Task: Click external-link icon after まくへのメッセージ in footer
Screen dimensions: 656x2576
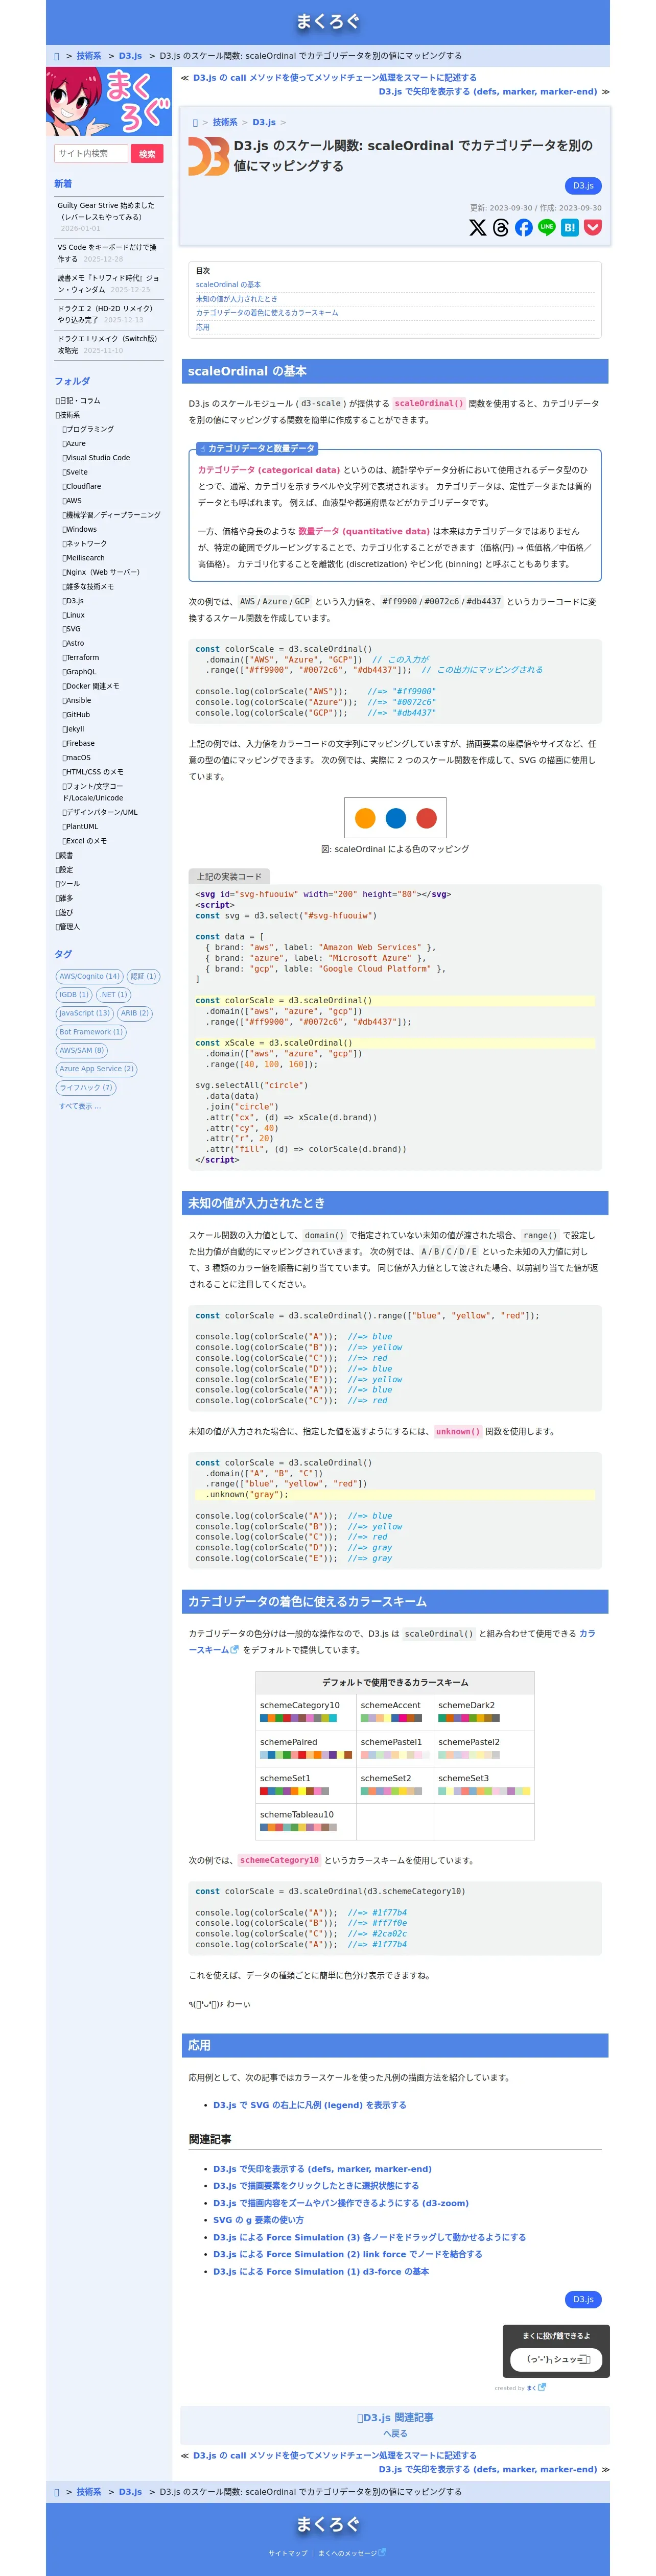Action: click(x=382, y=2551)
